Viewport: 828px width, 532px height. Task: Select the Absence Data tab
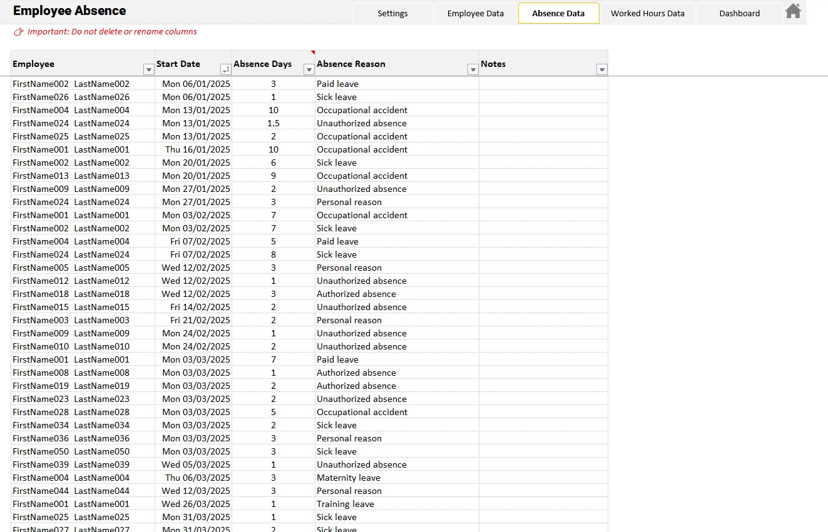click(558, 13)
